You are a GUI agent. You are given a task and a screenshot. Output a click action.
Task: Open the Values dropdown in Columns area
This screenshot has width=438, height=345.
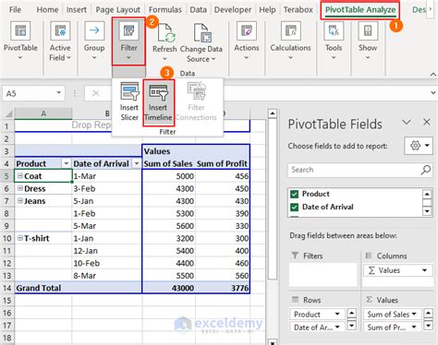click(424, 270)
